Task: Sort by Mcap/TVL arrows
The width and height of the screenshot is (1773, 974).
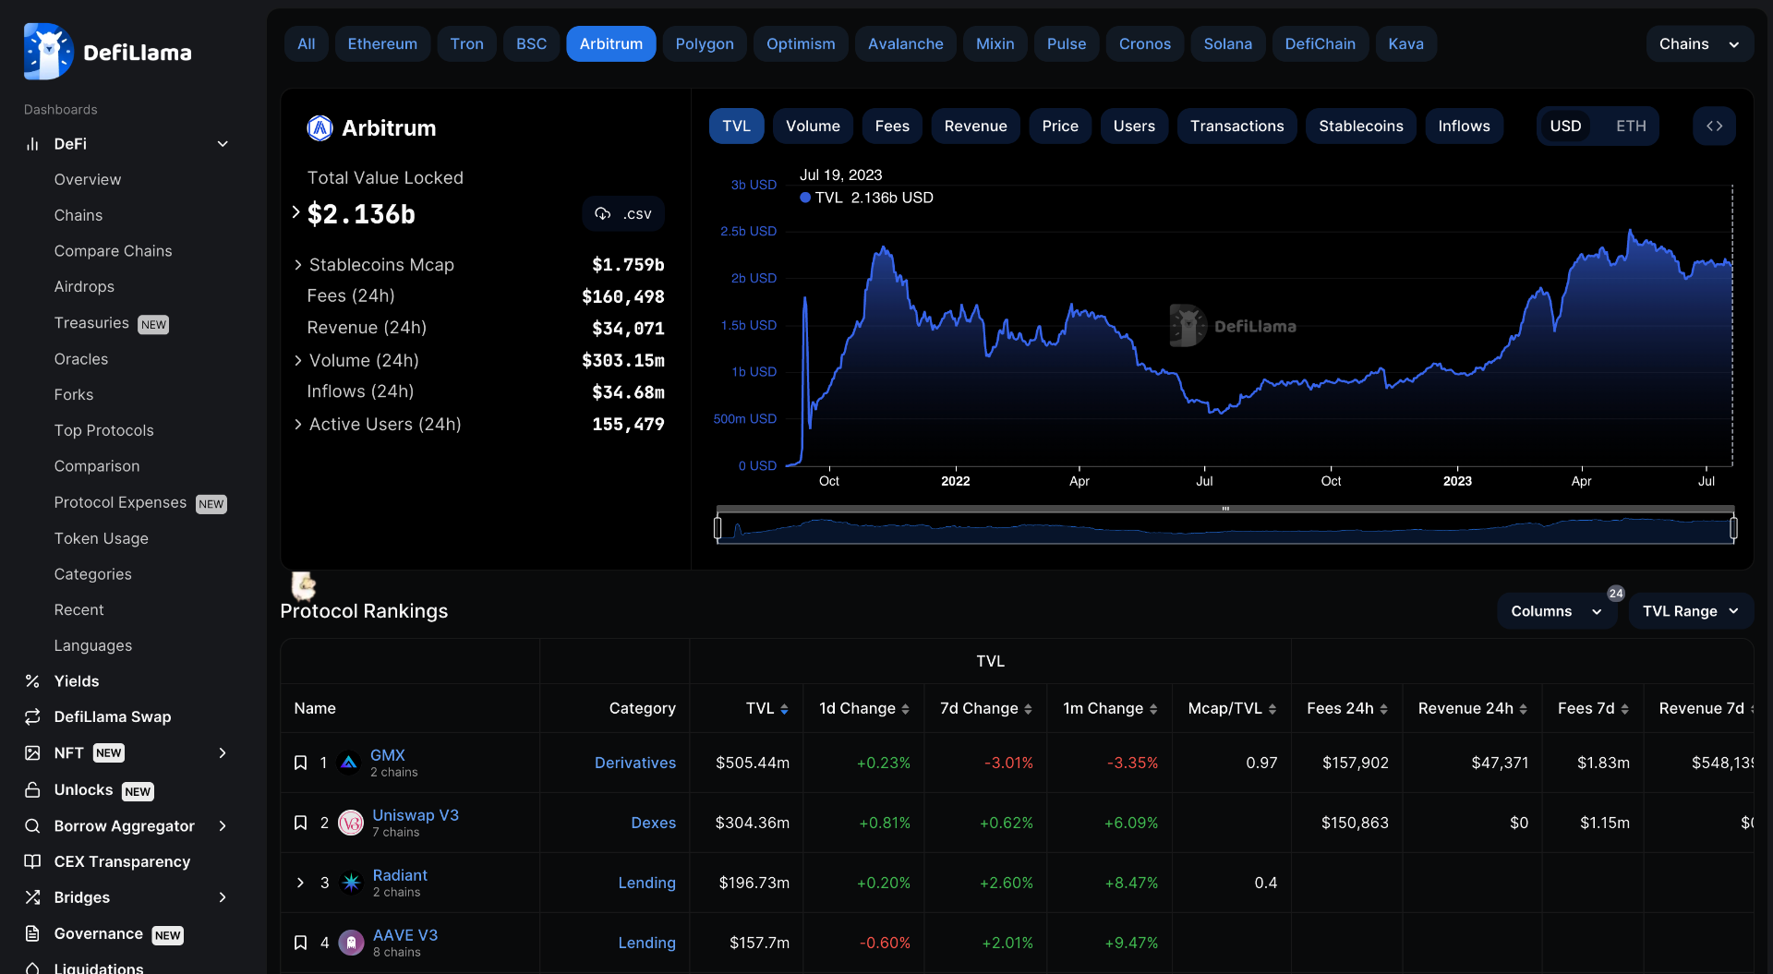Action: 1272,709
